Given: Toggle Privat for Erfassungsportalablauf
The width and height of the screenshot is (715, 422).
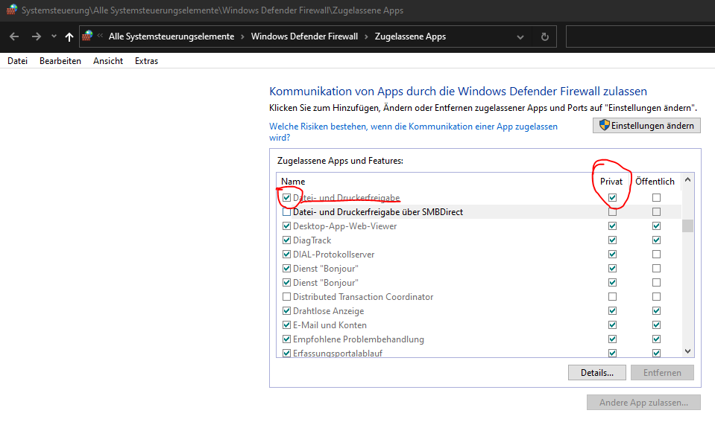Looking at the screenshot, I should (612, 354).
